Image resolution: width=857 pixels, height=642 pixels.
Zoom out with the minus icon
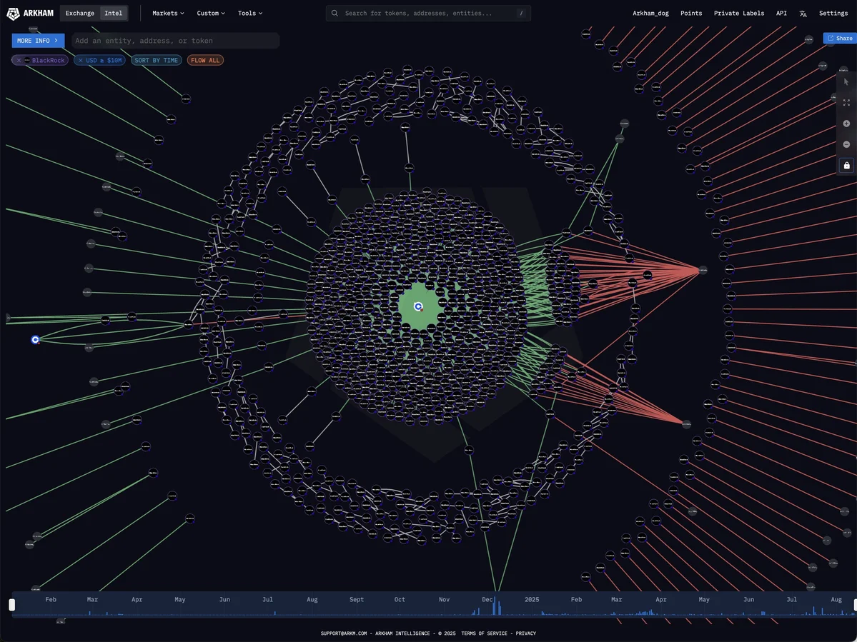coord(846,144)
